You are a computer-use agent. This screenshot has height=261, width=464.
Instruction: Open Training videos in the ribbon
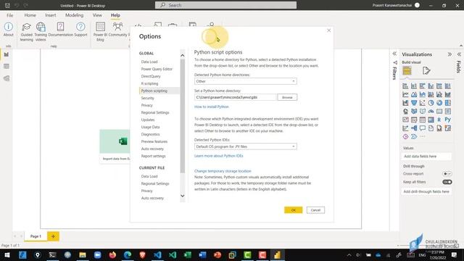coord(41,32)
